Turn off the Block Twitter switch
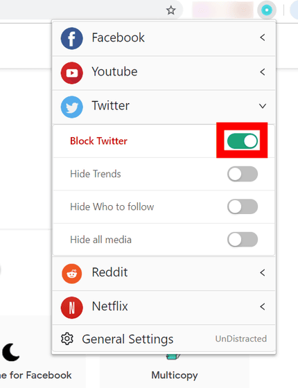The height and width of the screenshot is (388, 298). pos(243,141)
